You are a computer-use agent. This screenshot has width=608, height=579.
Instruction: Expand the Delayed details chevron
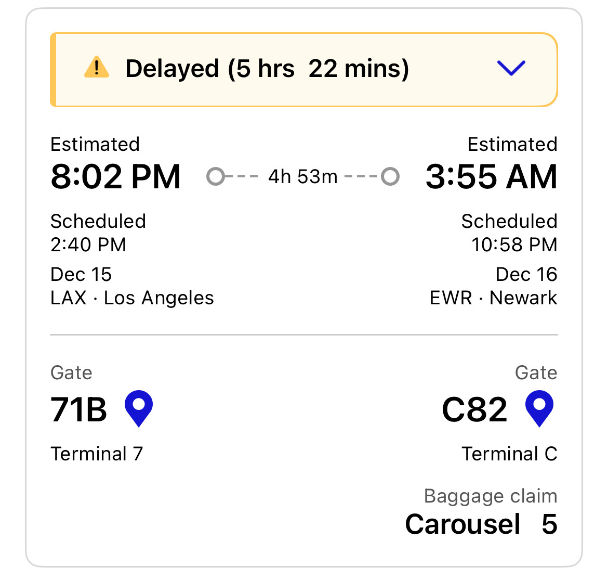511,68
